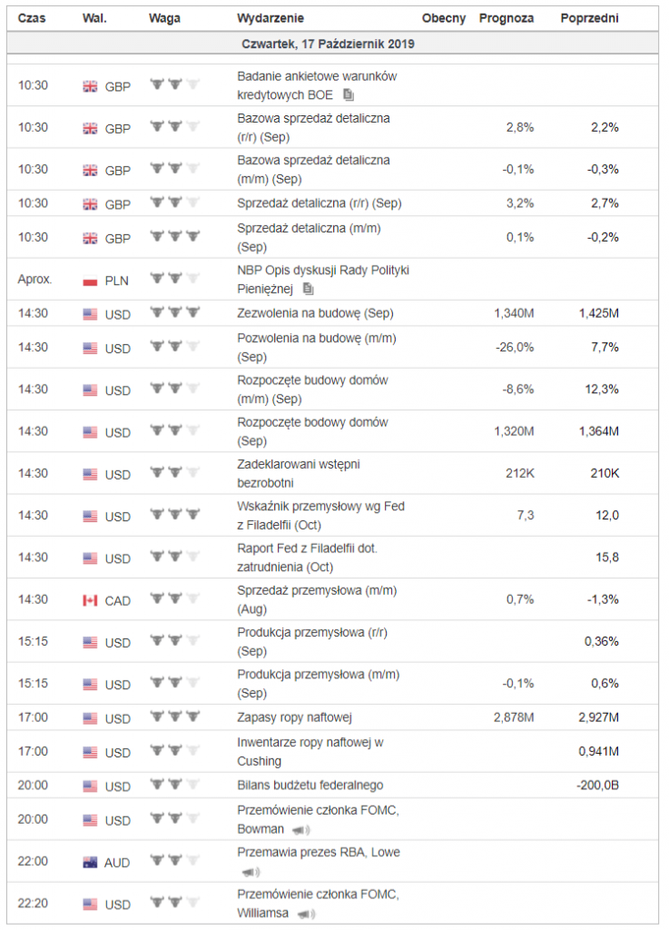The width and height of the screenshot is (669, 930).
Task: Open Sprzedaż detaliczna (r/r) (Sep) event
Action: 320,203
